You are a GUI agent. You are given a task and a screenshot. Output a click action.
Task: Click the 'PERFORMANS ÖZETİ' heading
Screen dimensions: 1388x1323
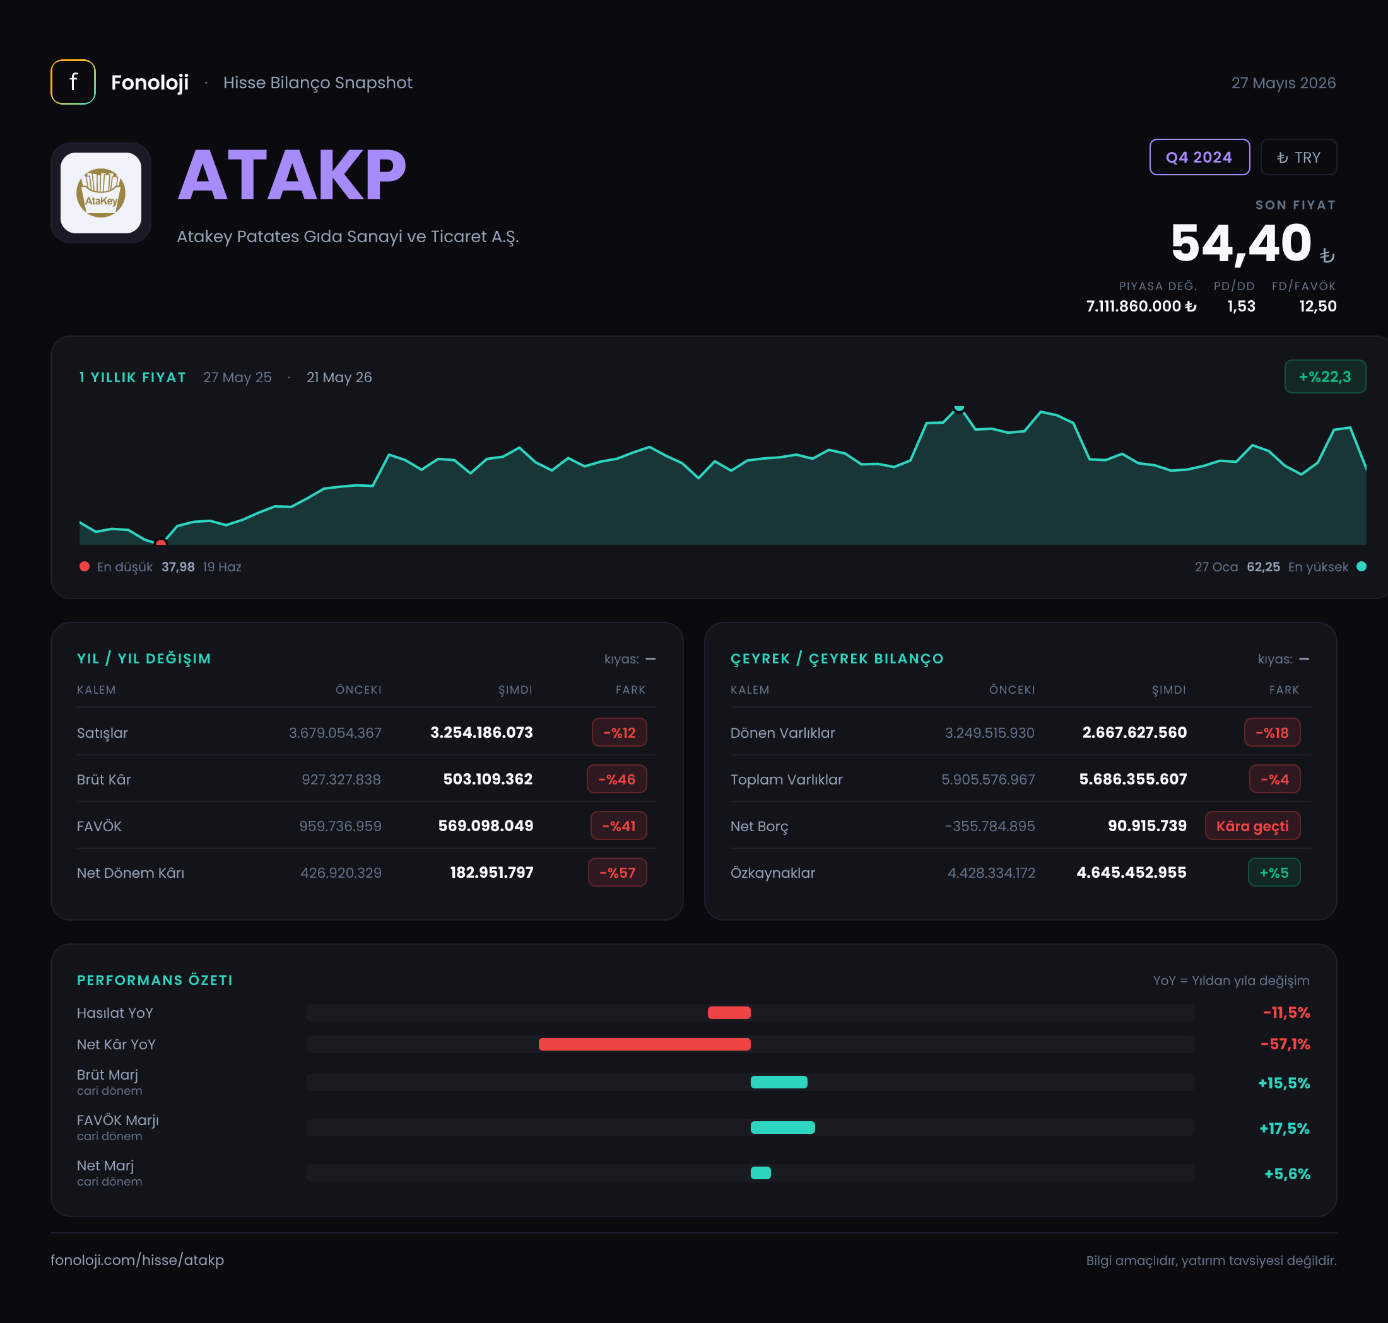tap(155, 979)
